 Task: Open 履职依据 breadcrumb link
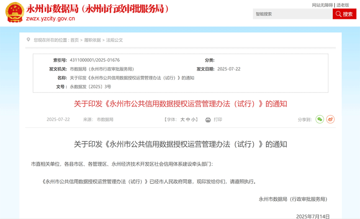[92, 40]
